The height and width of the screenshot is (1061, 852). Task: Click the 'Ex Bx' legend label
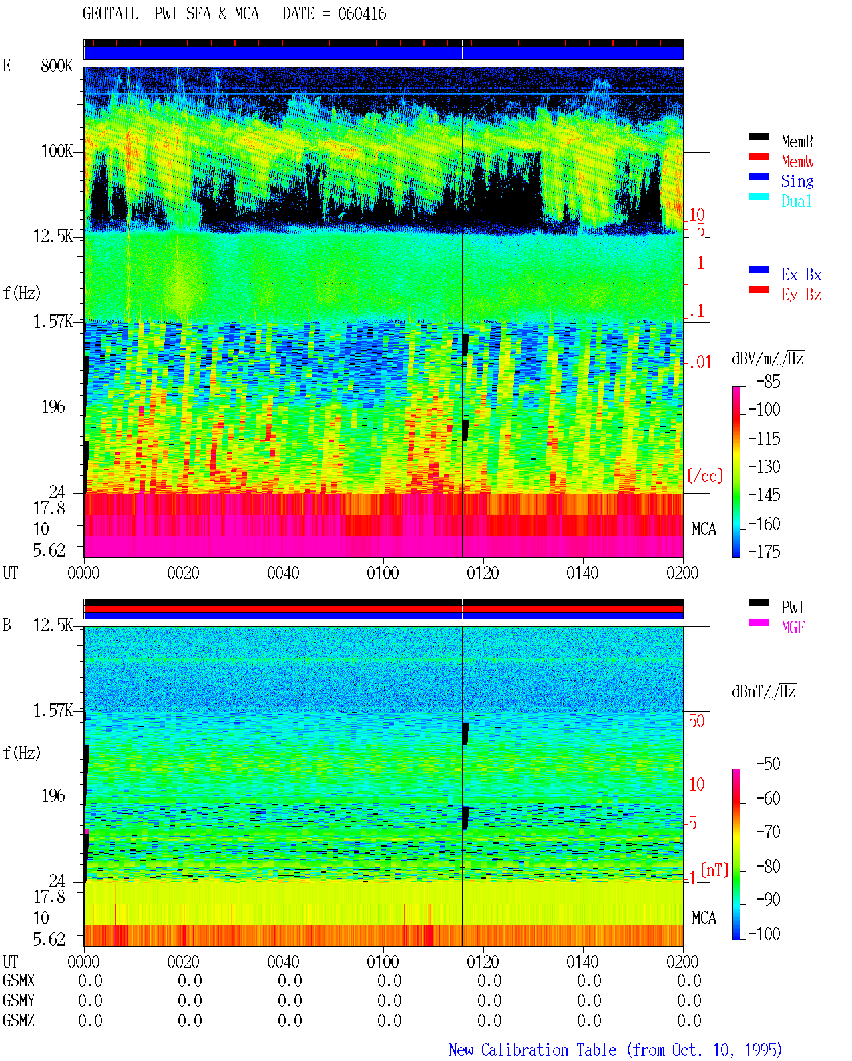tap(801, 274)
